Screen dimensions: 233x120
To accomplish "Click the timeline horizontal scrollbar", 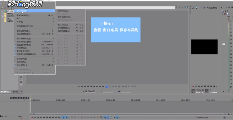I will [129, 114].
